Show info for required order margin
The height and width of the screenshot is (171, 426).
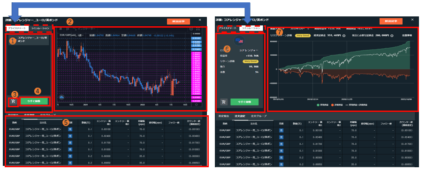(x=392, y=36)
